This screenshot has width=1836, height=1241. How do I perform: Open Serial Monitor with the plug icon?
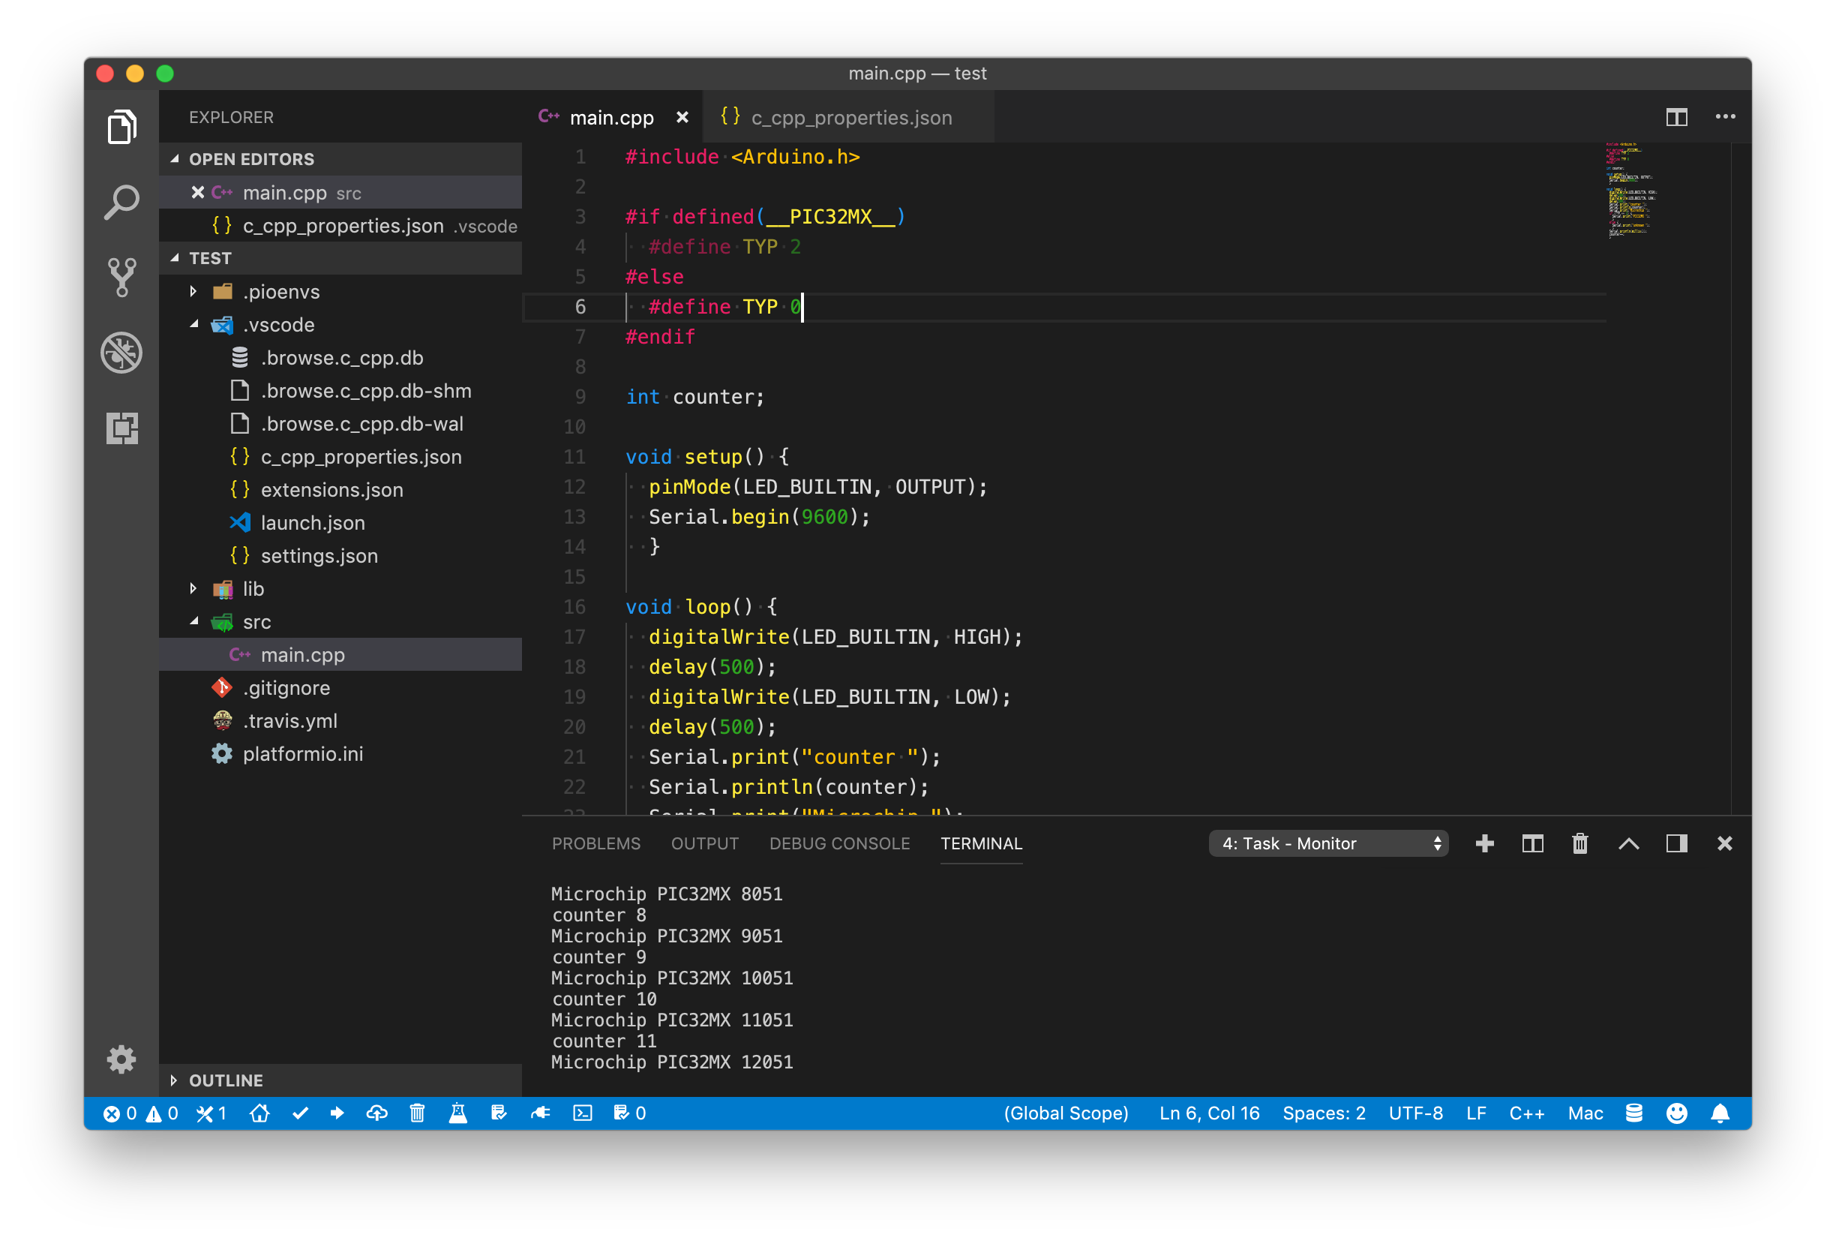(x=540, y=1113)
